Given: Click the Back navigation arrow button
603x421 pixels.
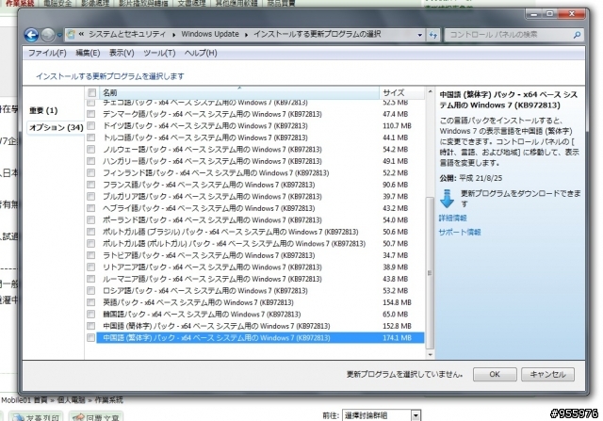Looking at the screenshot, I should coord(31,36).
